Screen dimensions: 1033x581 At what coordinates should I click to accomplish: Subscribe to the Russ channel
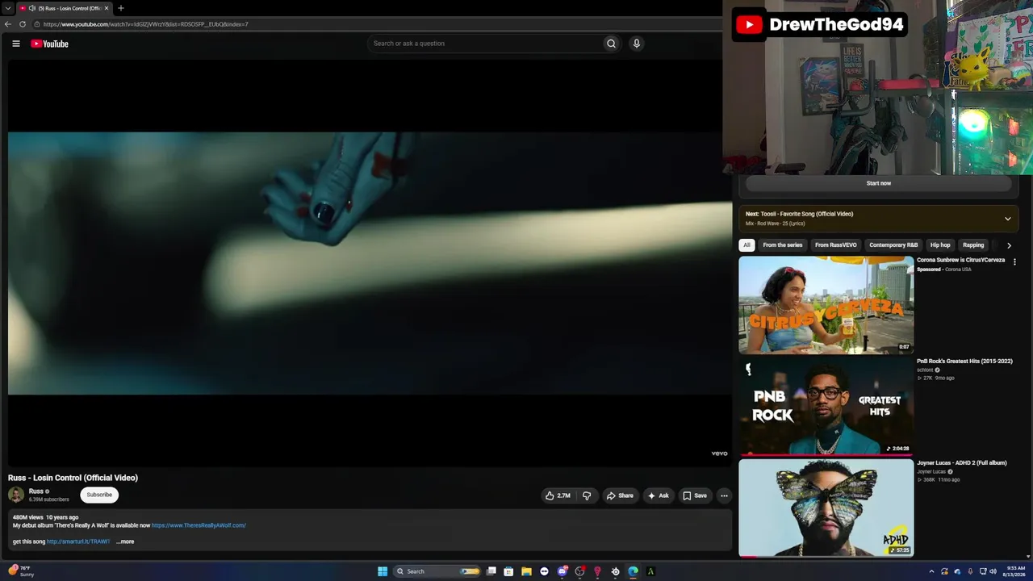[x=99, y=495]
